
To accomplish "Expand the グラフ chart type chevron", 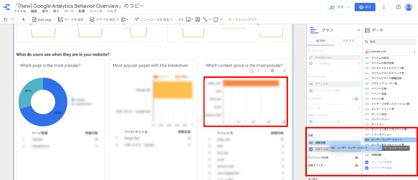I will pyautogui.click(x=358, y=30).
